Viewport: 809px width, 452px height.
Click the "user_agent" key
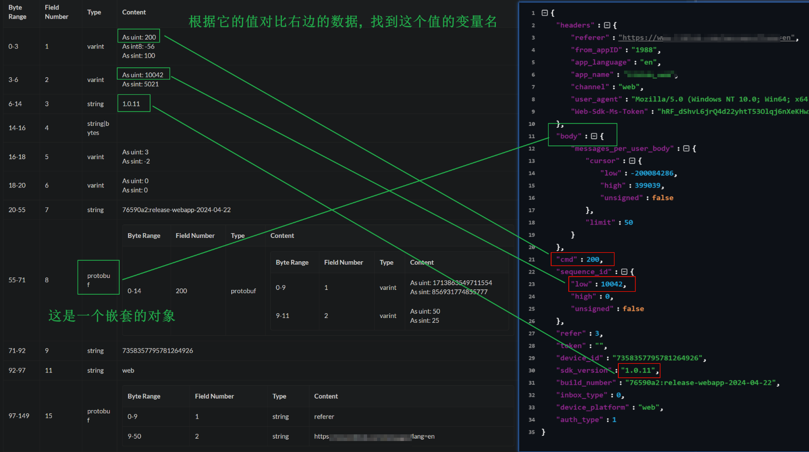pos(596,99)
